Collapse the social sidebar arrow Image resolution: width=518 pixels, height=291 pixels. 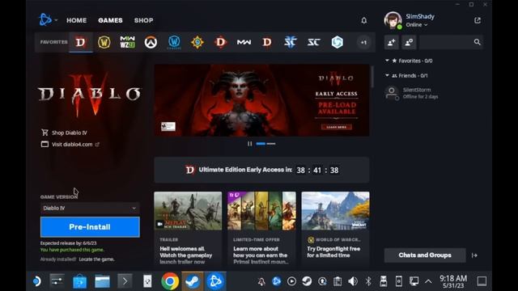point(474,255)
